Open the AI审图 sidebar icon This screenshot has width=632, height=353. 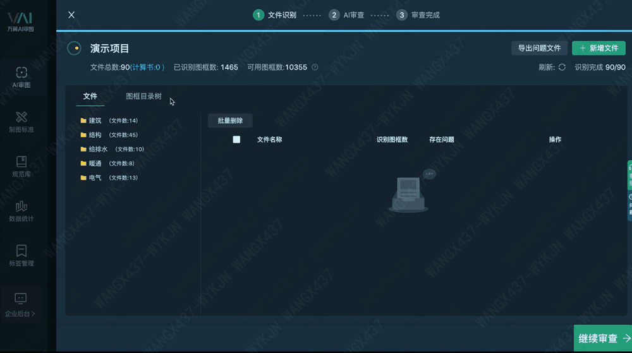(x=21, y=76)
